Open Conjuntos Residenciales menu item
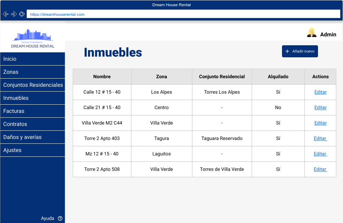 tap(33, 85)
